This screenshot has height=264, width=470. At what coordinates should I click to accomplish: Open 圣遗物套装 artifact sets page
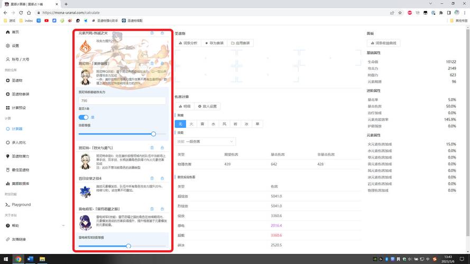point(17,94)
